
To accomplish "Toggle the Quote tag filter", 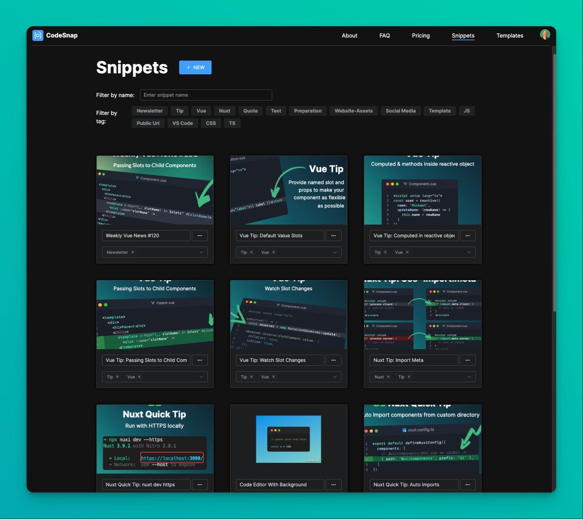I will pyautogui.click(x=251, y=111).
